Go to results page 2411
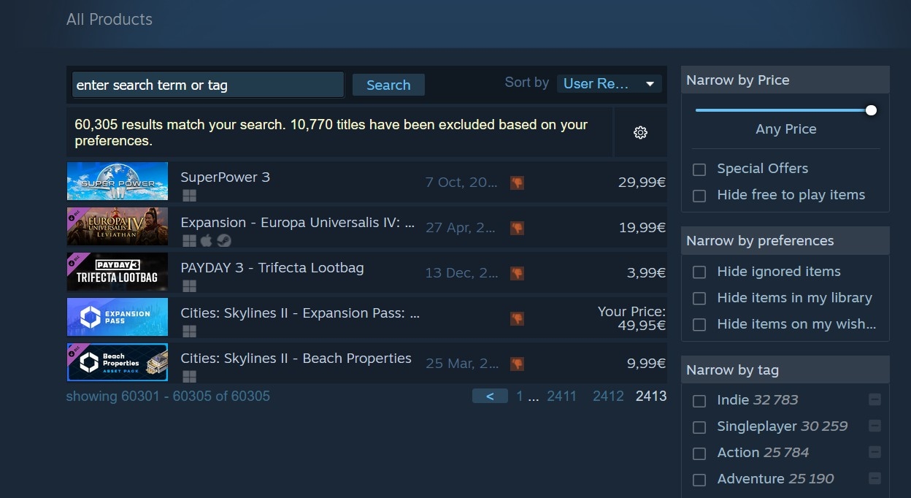 561,396
